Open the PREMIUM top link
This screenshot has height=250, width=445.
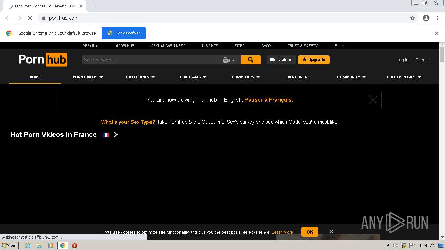(90, 46)
